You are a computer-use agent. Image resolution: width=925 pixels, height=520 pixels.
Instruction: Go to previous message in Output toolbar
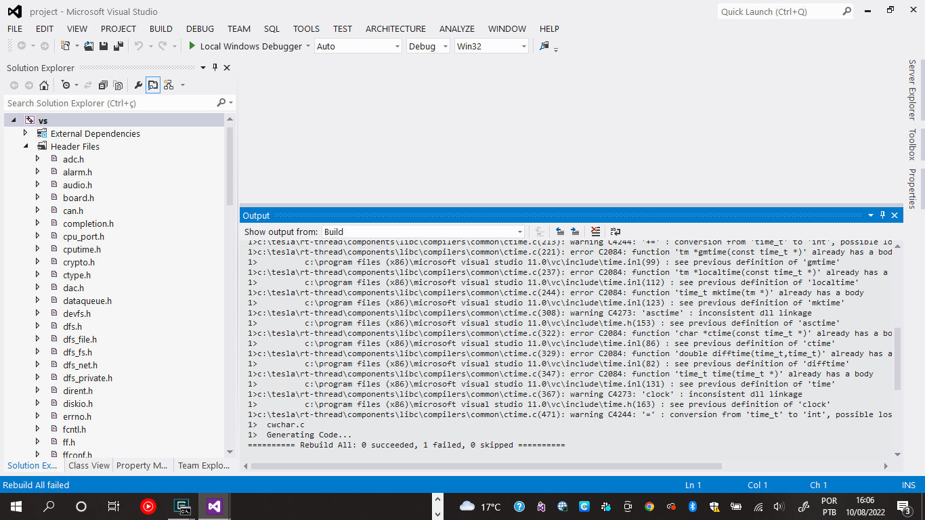[x=561, y=232]
